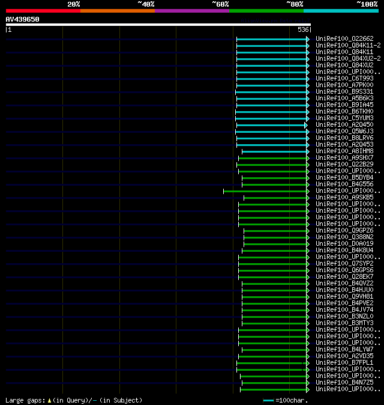Open the UniRef100_Q28EK7 entry
The height and width of the screenshot is (405, 384).
coord(344,276)
